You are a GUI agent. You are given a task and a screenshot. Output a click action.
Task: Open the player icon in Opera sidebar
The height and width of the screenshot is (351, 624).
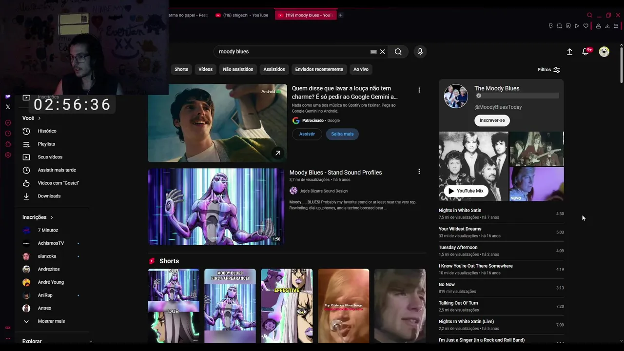[x=8, y=123]
